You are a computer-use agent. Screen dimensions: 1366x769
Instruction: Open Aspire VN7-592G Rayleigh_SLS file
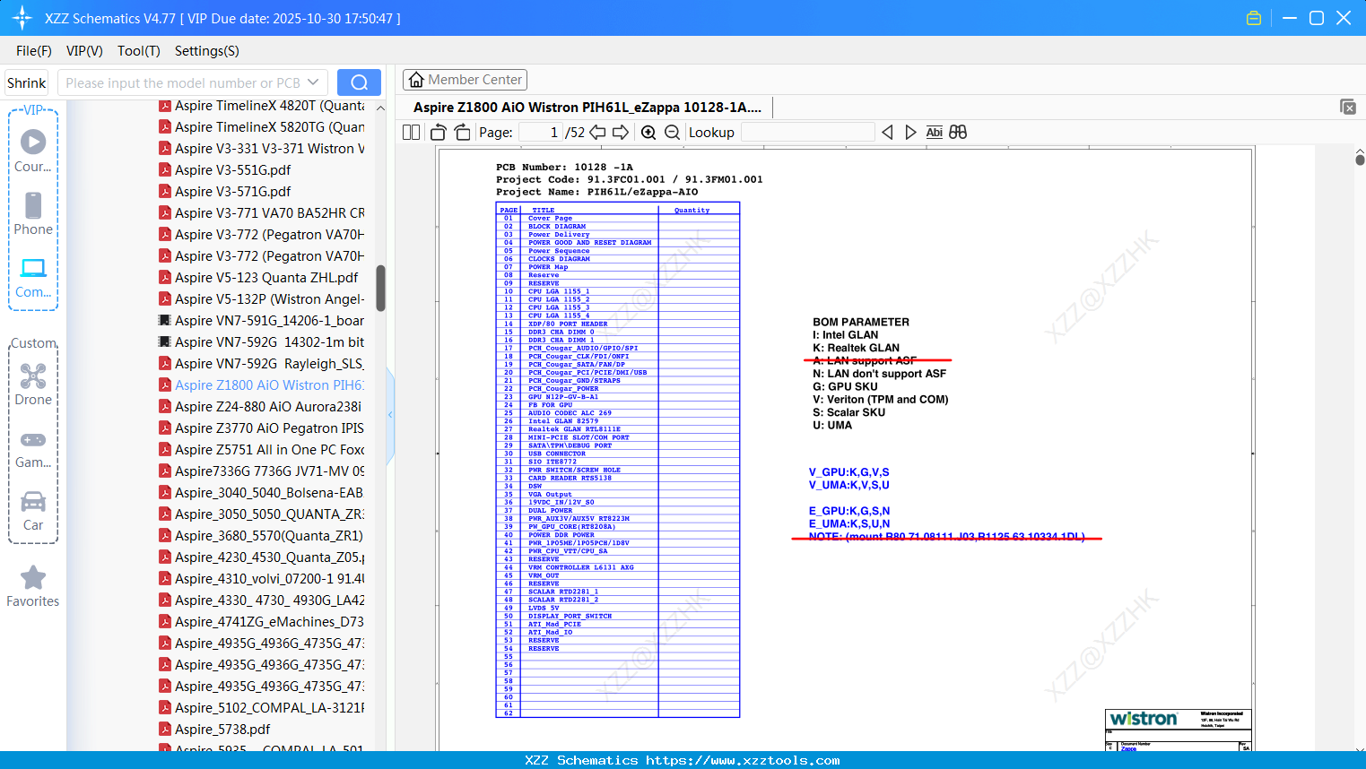pyautogui.click(x=262, y=364)
